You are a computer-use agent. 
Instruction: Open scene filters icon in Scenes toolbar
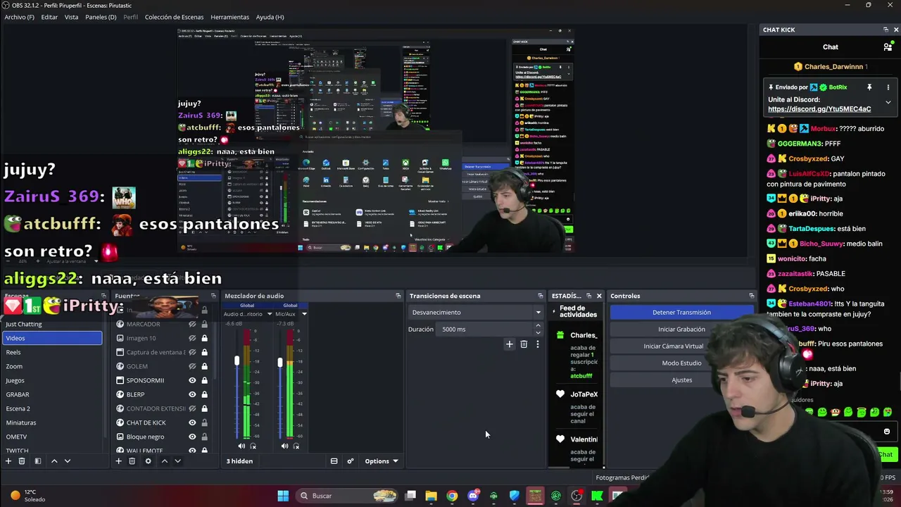pyautogui.click(x=38, y=461)
